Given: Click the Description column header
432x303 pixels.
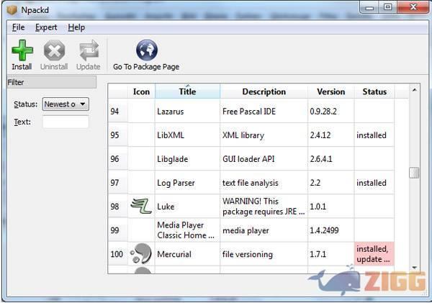Looking at the screenshot, I should coord(264,91).
